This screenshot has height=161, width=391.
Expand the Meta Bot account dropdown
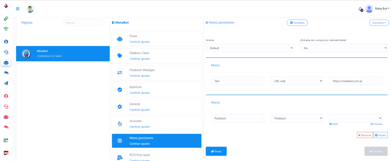pos(382,8)
